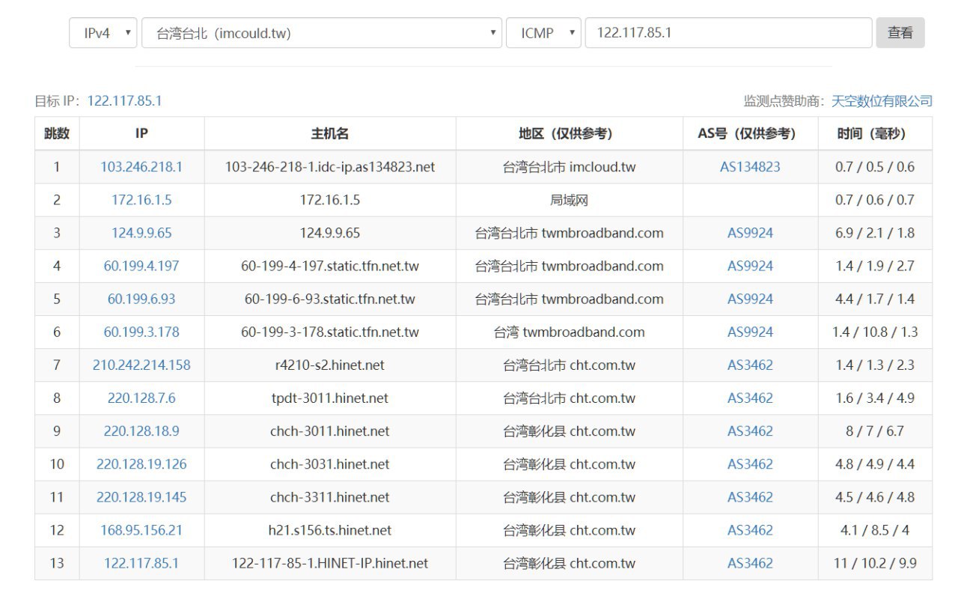Open the ICMP method dropdown
The image size is (958, 596).
(543, 33)
